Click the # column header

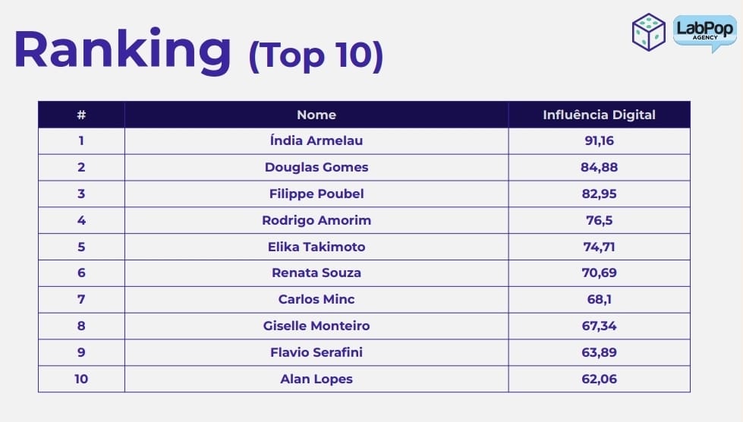coord(81,115)
